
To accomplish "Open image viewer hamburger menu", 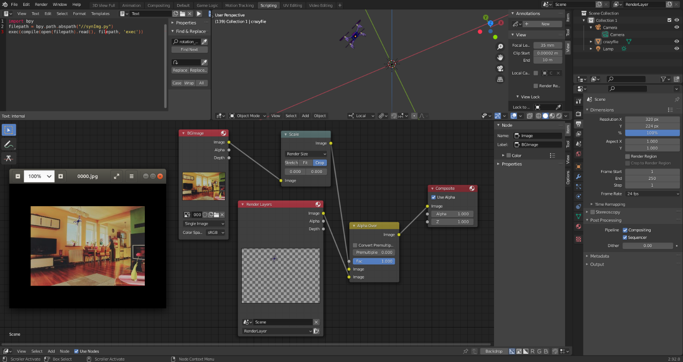I will [x=132, y=176].
